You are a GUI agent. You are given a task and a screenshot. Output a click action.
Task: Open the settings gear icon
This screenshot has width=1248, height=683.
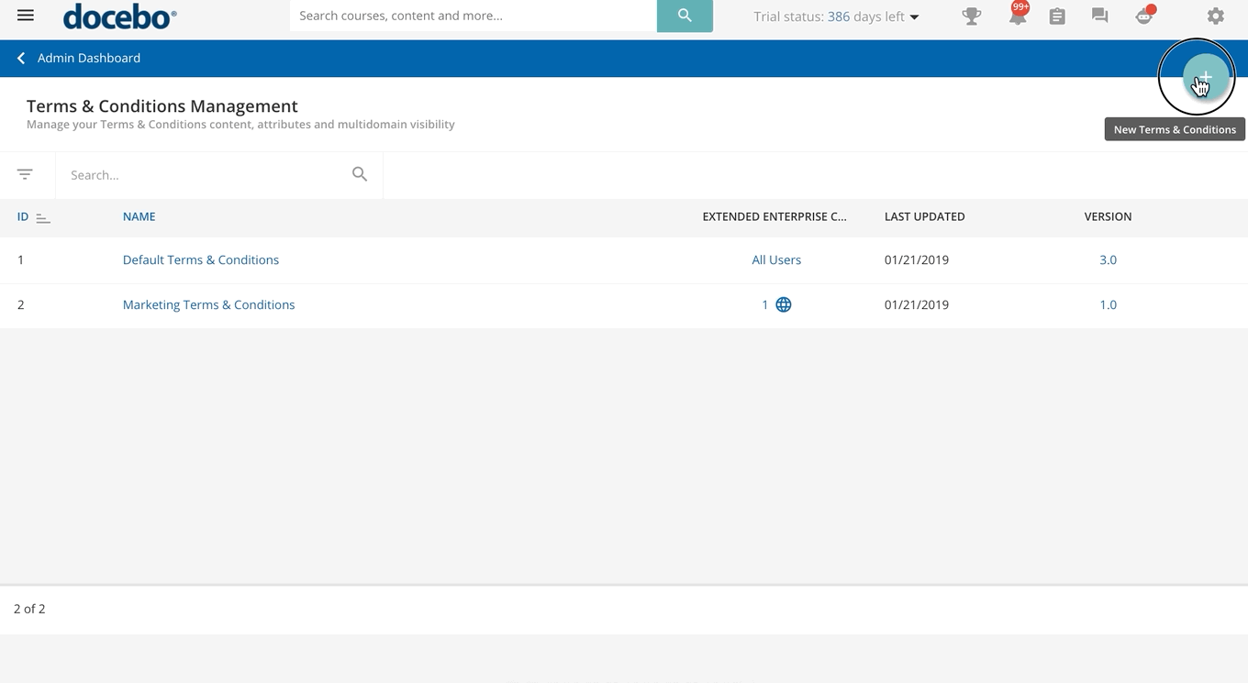[1215, 17]
